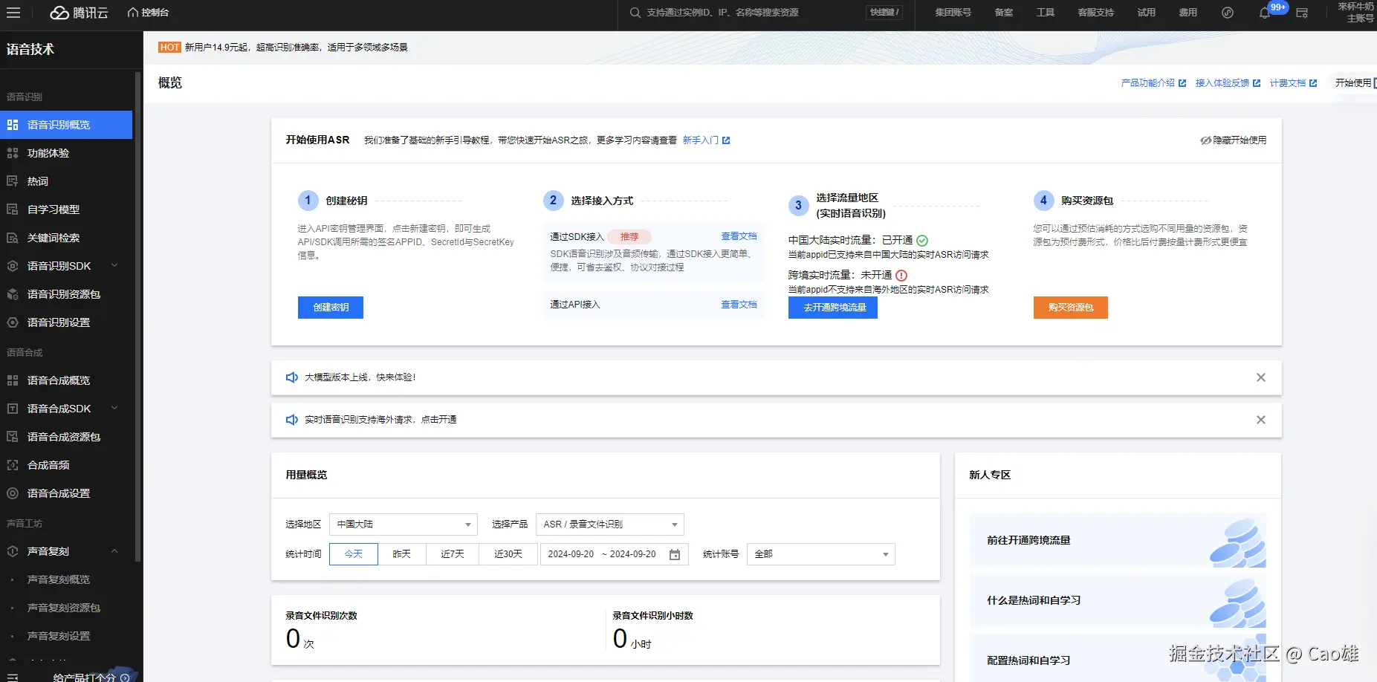Open the hamburger navigation menu

tap(13, 13)
